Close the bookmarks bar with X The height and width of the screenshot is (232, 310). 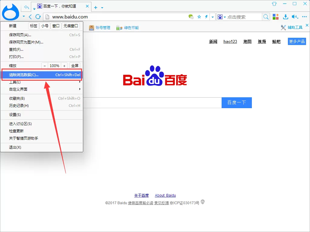pyautogui.click(x=307, y=25)
